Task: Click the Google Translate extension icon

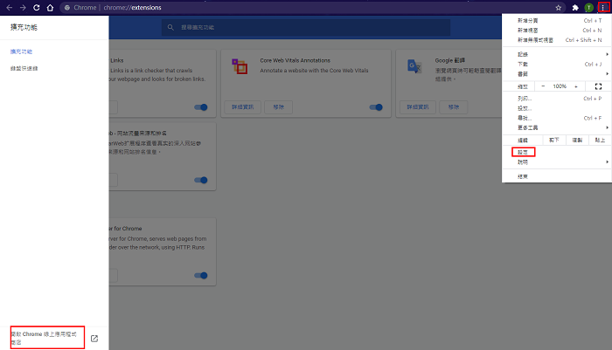Action: click(x=414, y=66)
